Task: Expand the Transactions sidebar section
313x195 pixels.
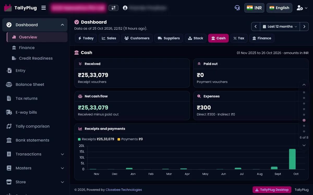Action: pos(62,154)
